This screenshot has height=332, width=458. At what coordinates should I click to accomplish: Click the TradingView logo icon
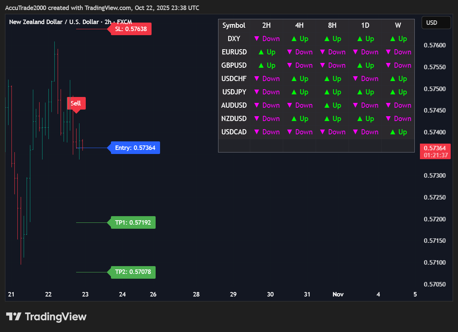(14, 316)
